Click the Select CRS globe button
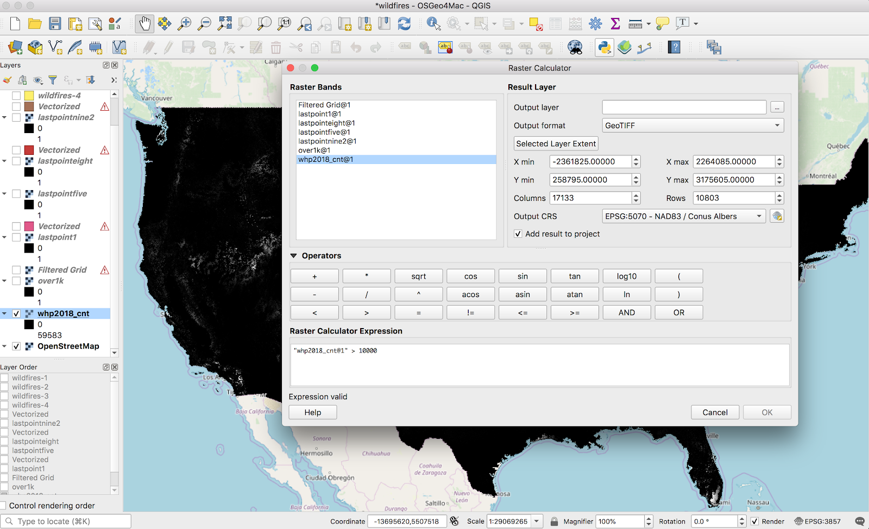The height and width of the screenshot is (529, 869). pos(777,216)
